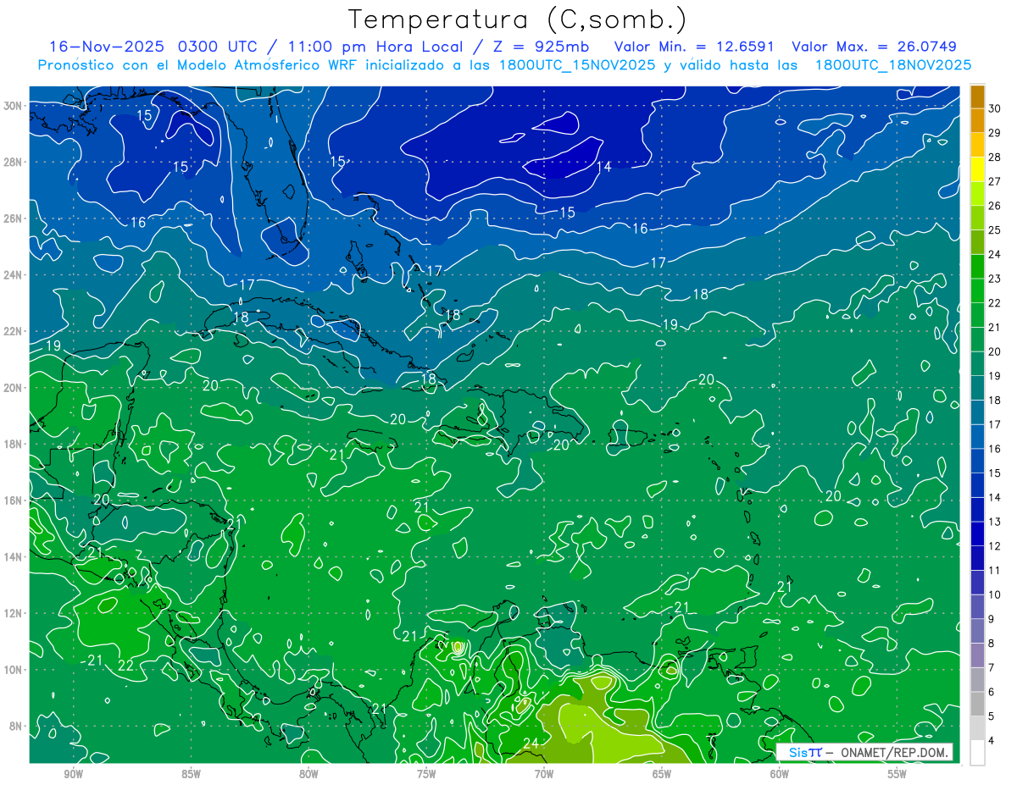Select the '16-Nov-2025' date text
Viewport: 1017px width, 785px height.
106,47
